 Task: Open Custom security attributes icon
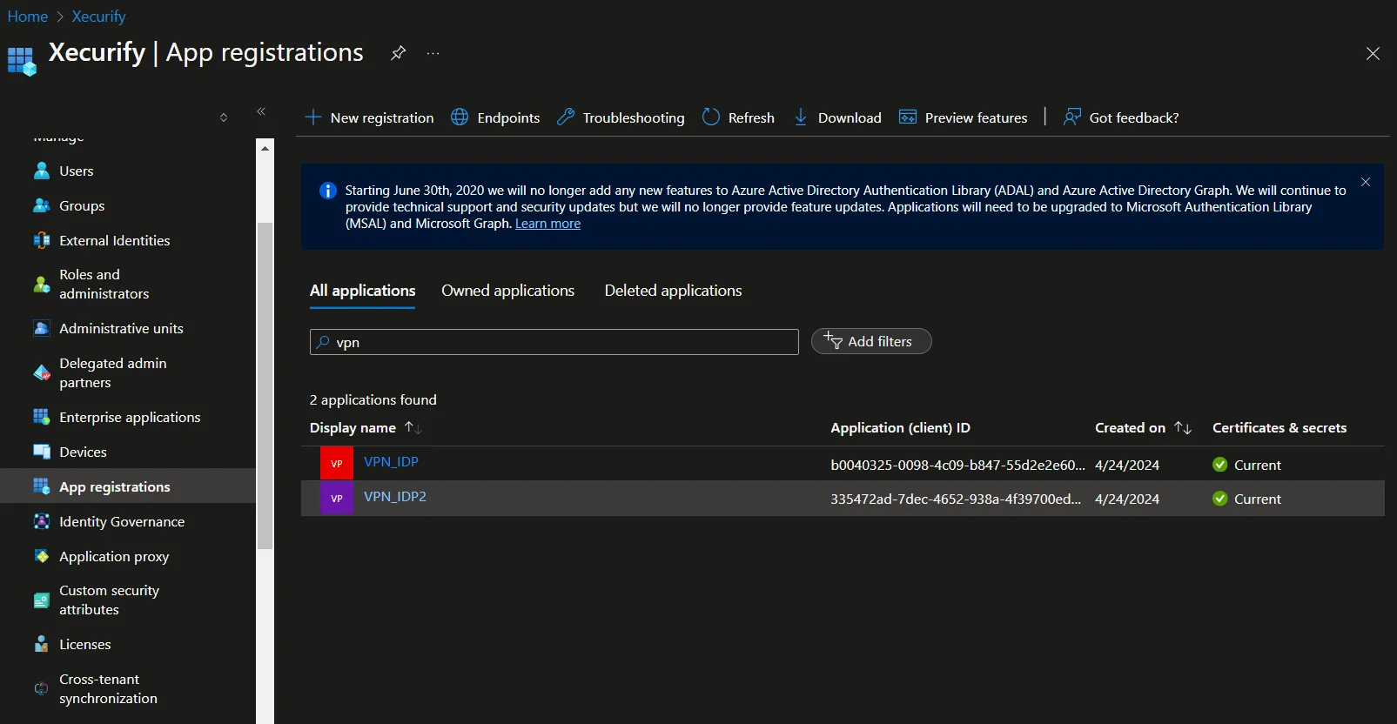41,600
